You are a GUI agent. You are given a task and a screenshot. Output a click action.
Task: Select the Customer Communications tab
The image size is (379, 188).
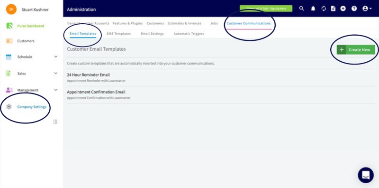(248, 24)
